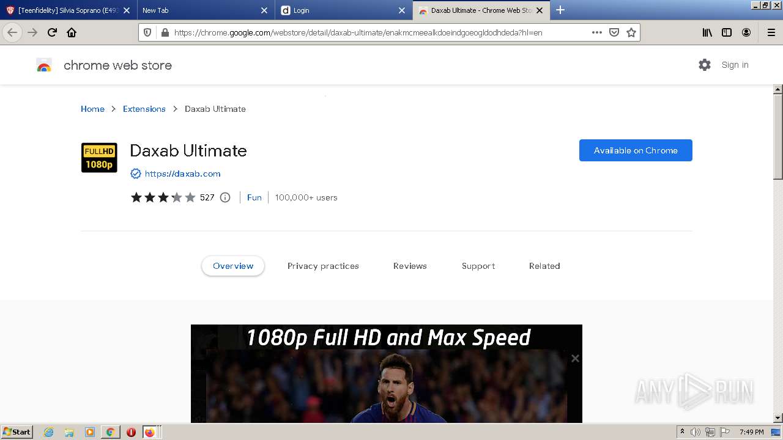
Task: Click the verified publisher badge icon
Action: [x=136, y=174]
